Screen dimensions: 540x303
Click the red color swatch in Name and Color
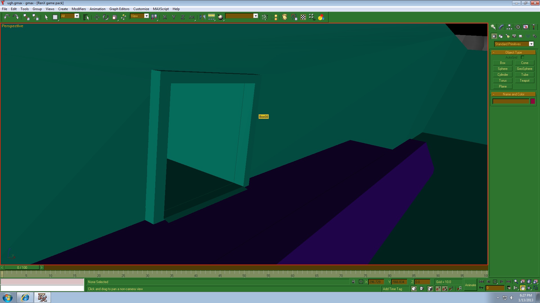point(533,101)
